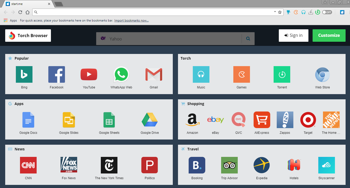Go forward with the forward arrow
This screenshot has height=188, width=350.
coord(13,12)
